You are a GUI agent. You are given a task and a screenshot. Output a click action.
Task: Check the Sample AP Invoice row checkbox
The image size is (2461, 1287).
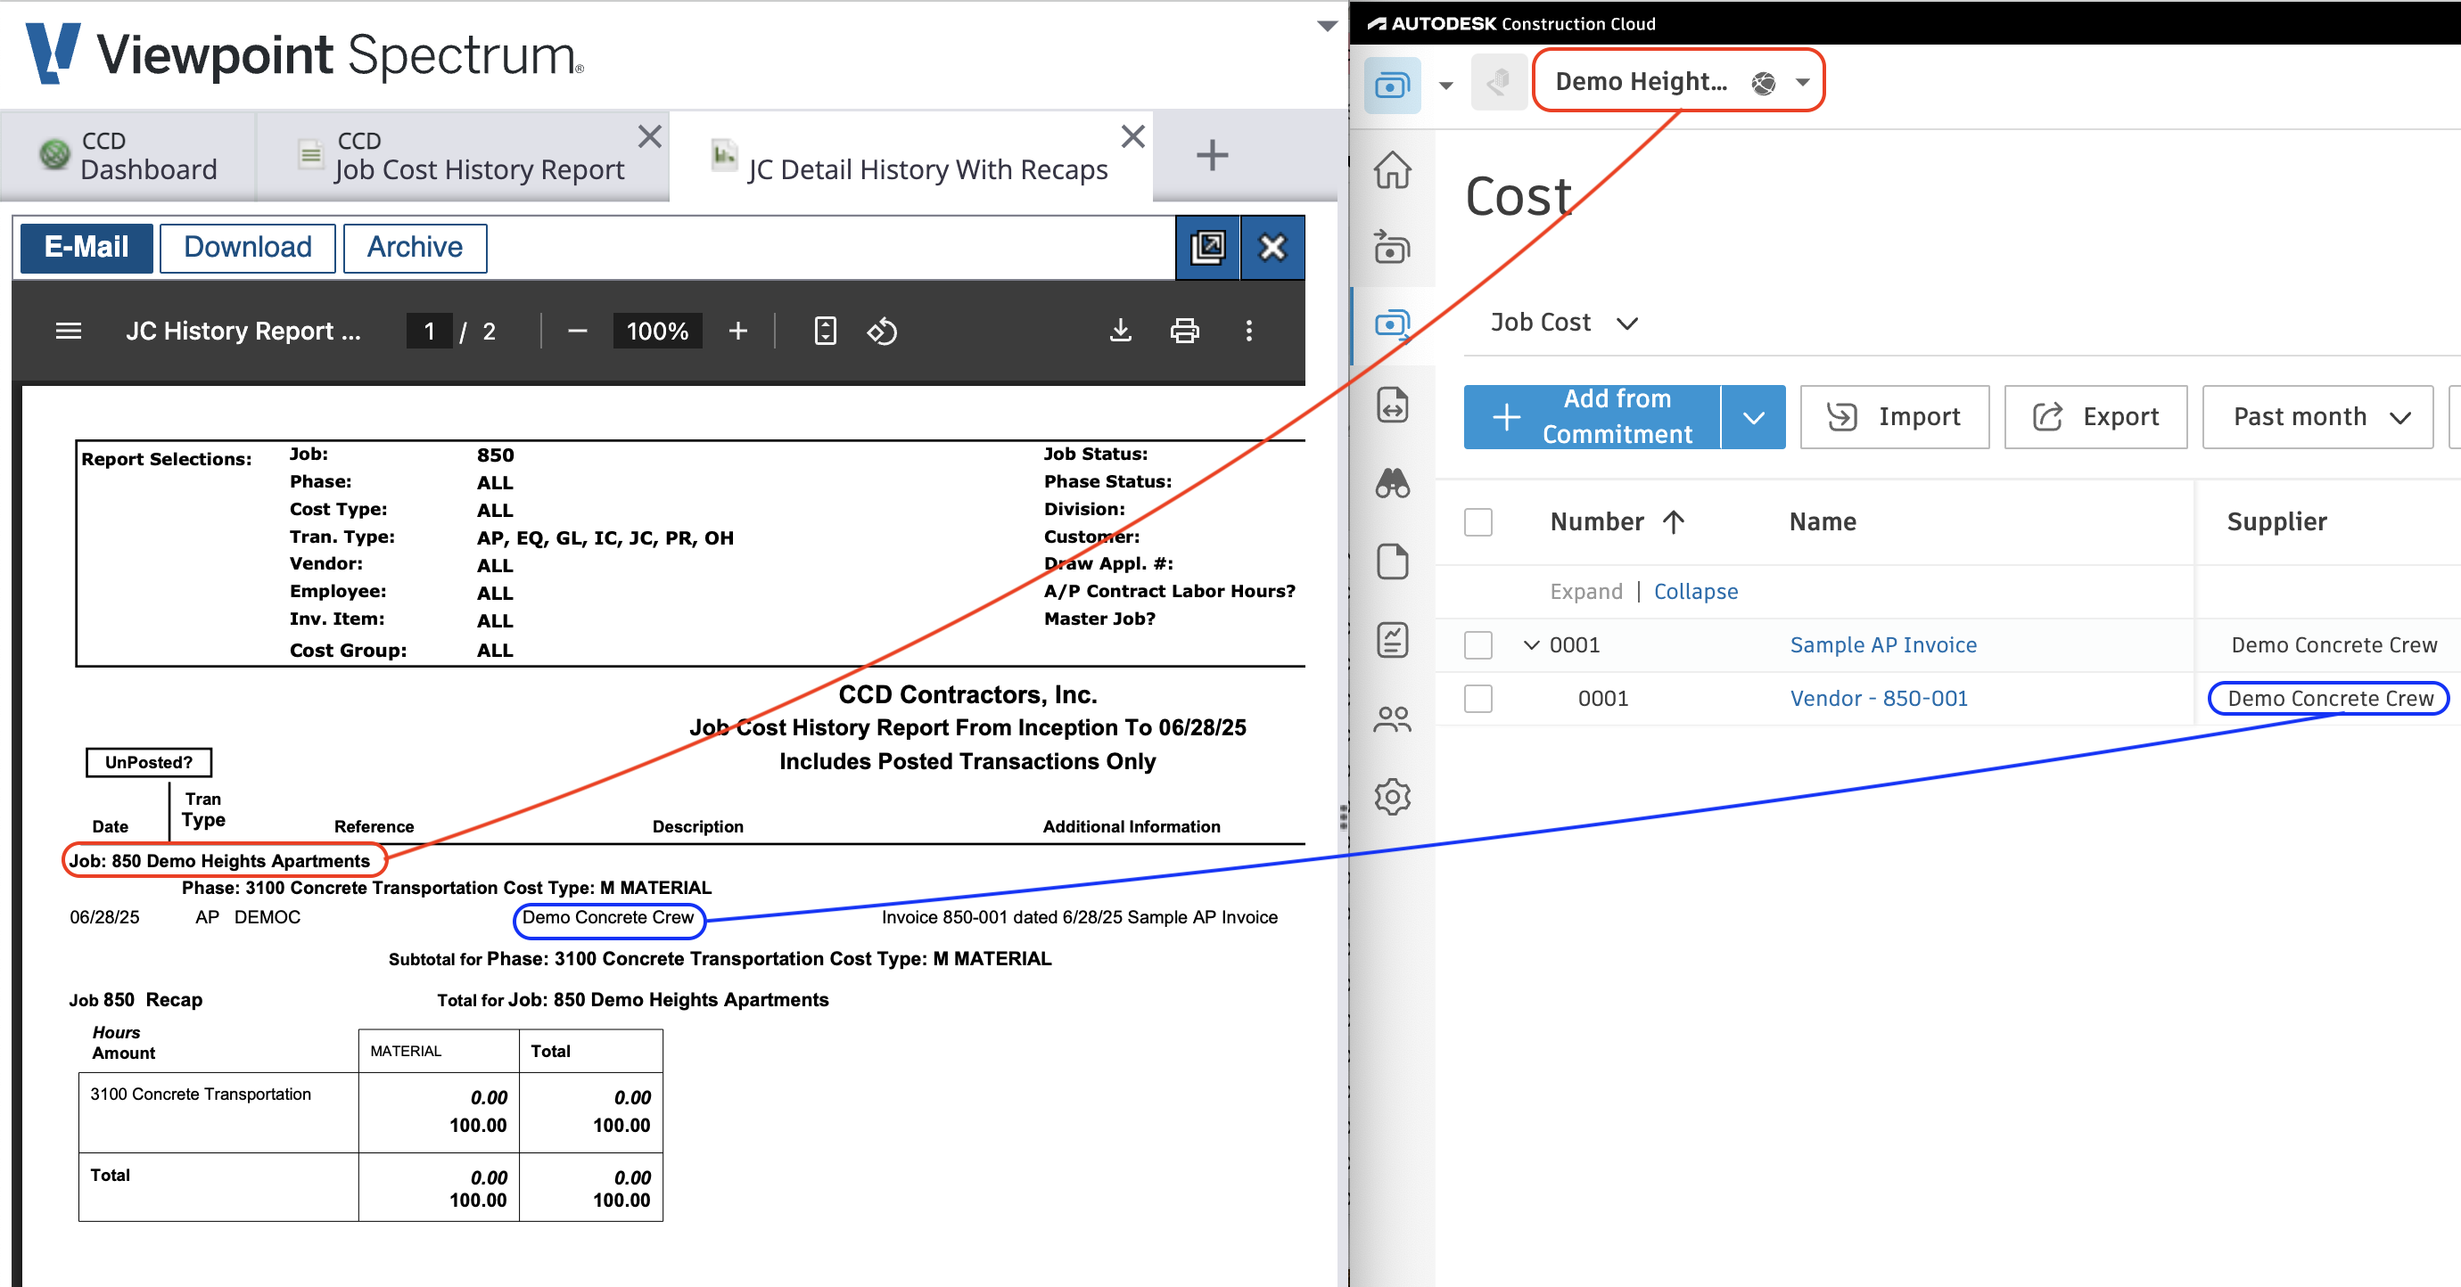(1478, 645)
